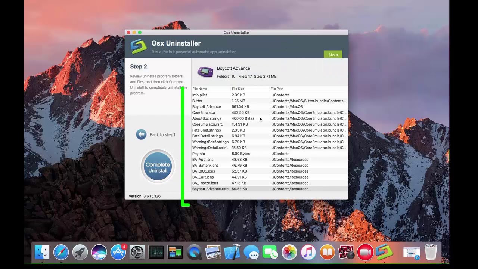The width and height of the screenshot is (478, 269).
Task: Select the CoreEmulator 452.56 KB row
Action: click(x=270, y=112)
